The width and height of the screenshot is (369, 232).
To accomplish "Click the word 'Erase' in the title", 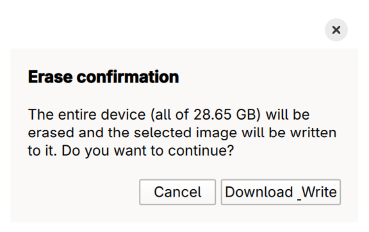I will pyautogui.click(x=50, y=77).
